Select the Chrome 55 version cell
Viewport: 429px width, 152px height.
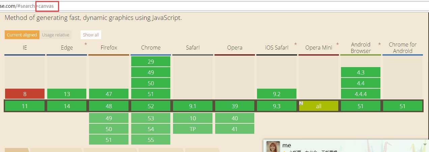pyautogui.click(x=151, y=140)
